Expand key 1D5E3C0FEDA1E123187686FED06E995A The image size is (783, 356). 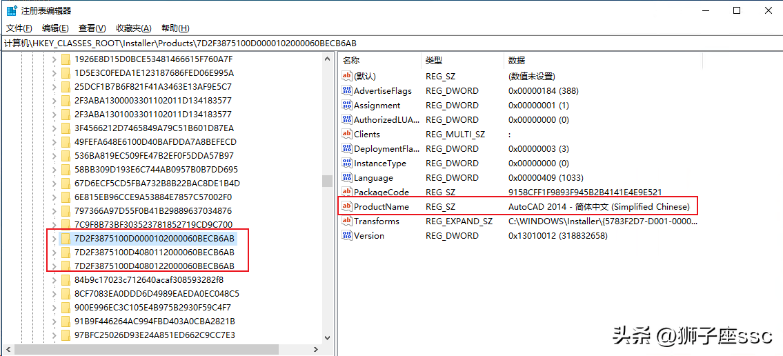click(54, 73)
